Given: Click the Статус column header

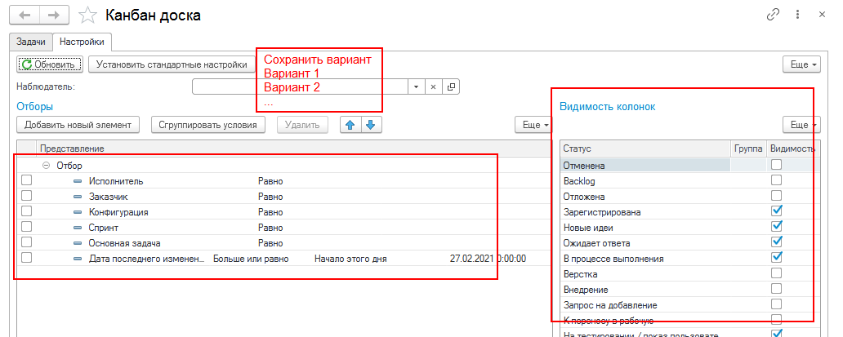Looking at the screenshot, I should (645, 149).
